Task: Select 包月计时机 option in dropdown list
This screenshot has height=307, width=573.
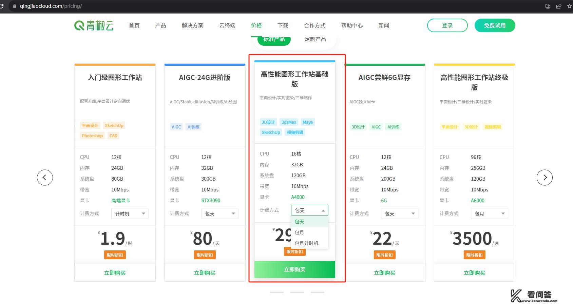Action: 310,243
